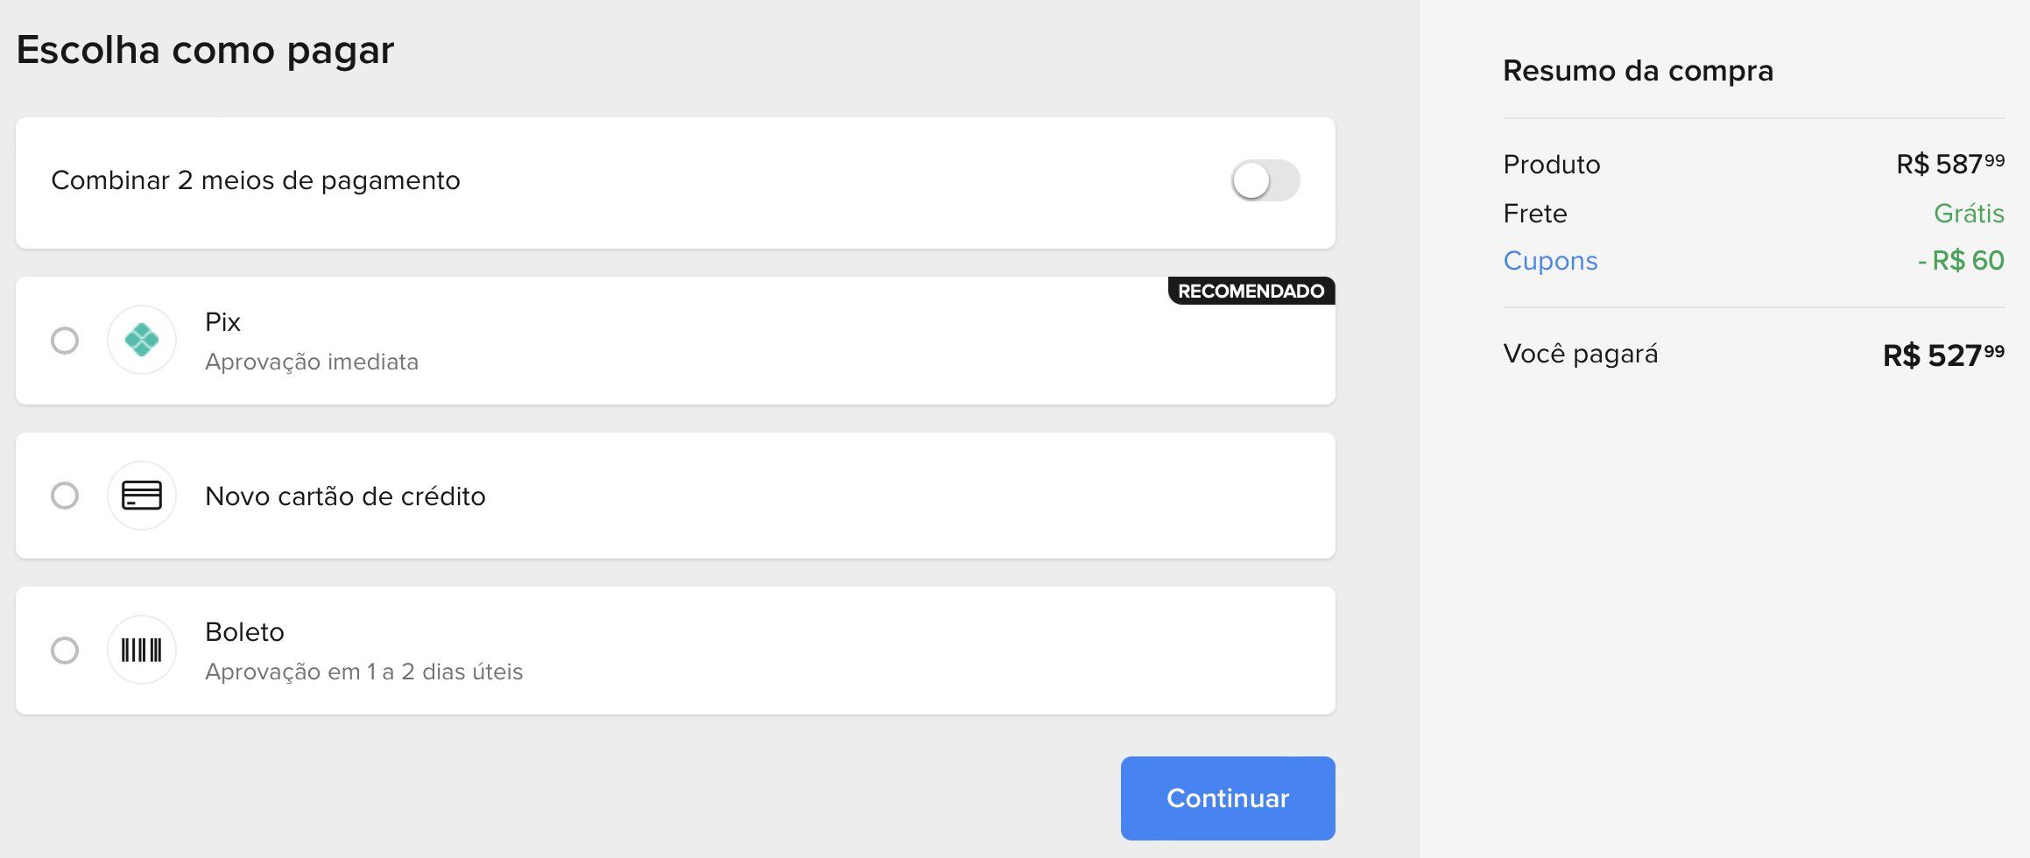Select the Pix radio button
The image size is (2030, 858).
(x=65, y=340)
